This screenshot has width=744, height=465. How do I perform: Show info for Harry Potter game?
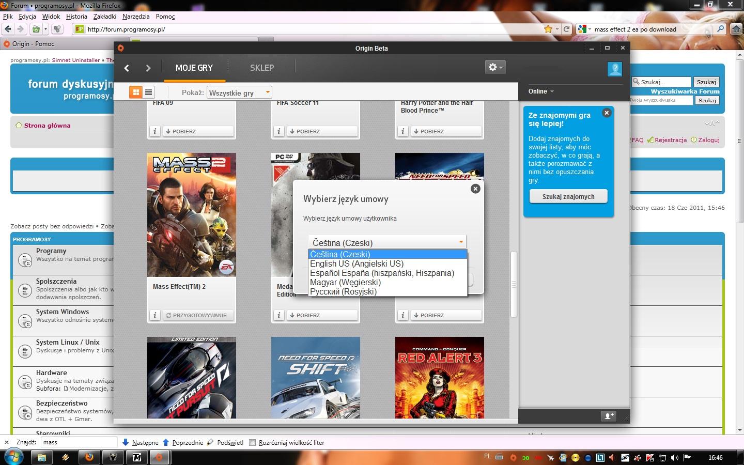[402, 131]
